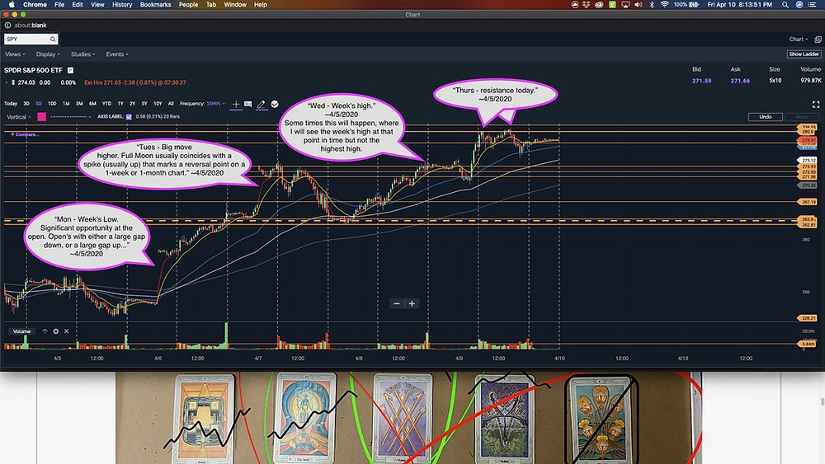Image resolution: width=825 pixels, height=464 pixels.
Task: Open the dashed line style dropdown
Action: (x=70, y=117)
